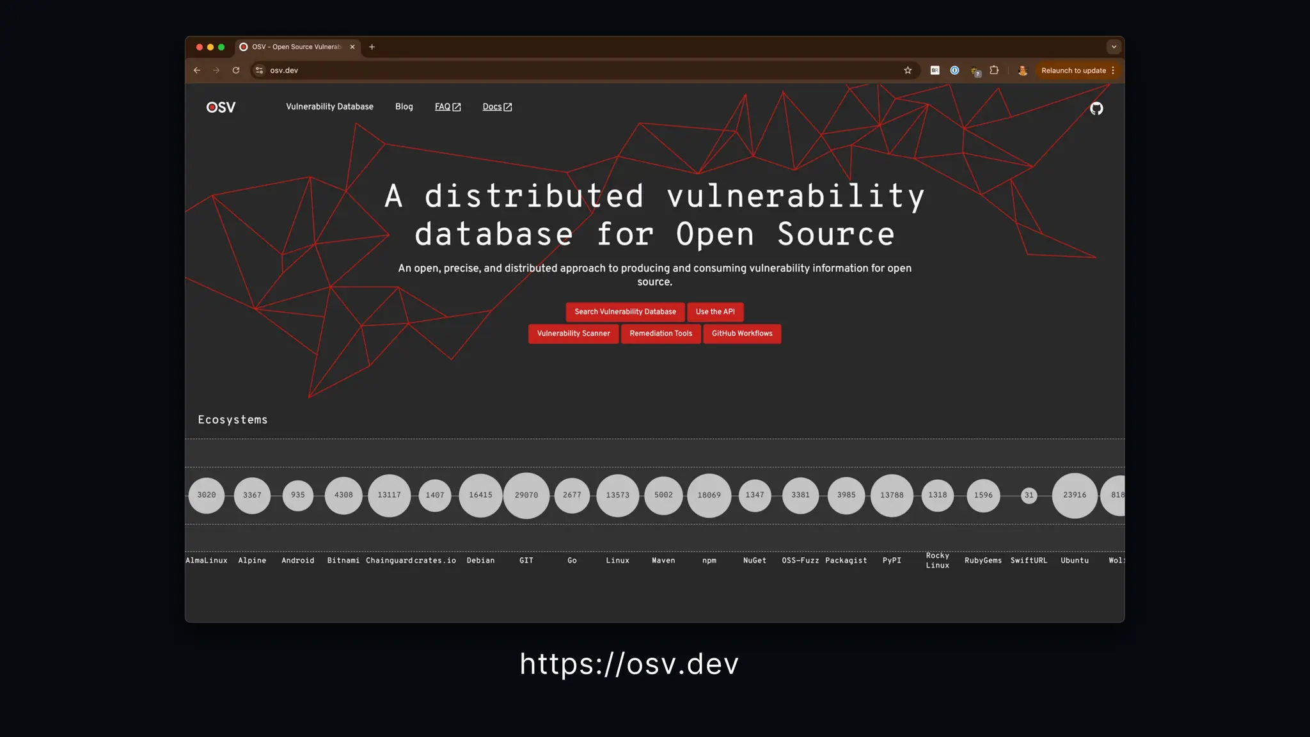Click the browser forward arrow
The image size is (1310, 737).
click(216, 70)
